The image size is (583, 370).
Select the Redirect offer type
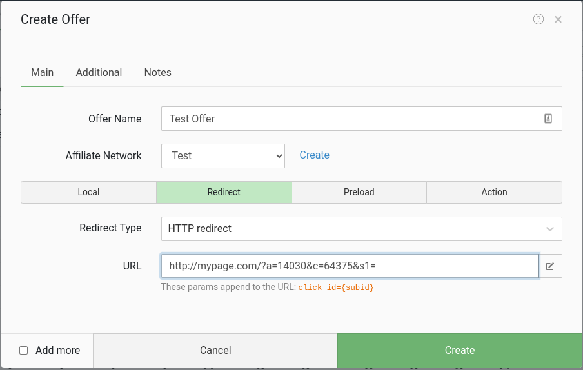[x=224, y=192]
